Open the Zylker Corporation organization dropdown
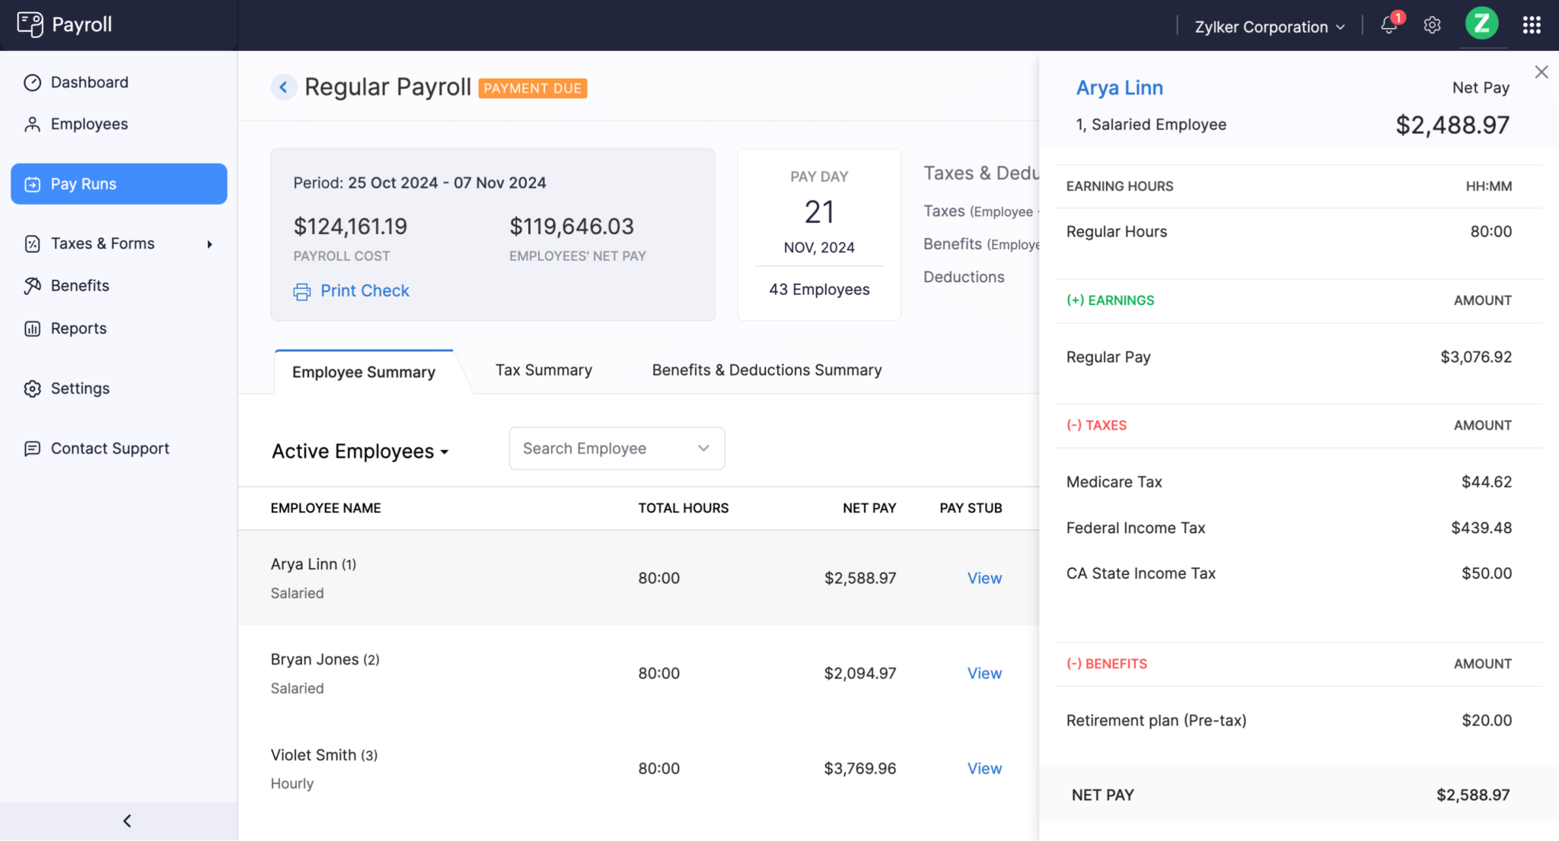 tap(1267, 27)
